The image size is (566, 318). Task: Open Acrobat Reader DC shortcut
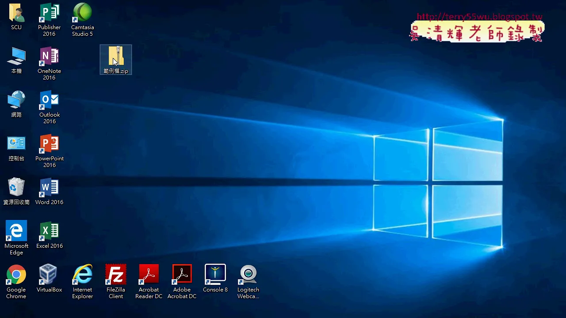[149, 282]
